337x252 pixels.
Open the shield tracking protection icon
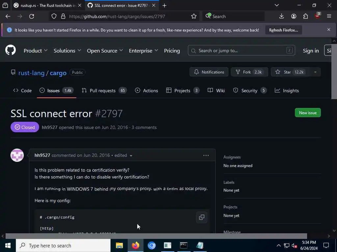[54, 16]
